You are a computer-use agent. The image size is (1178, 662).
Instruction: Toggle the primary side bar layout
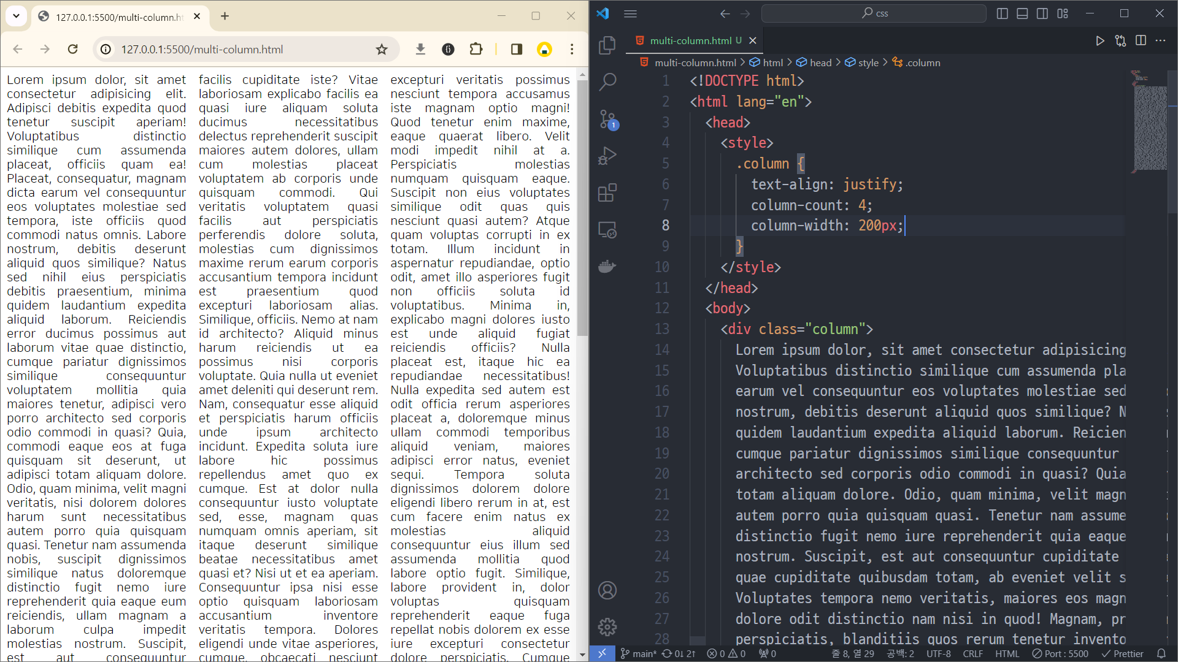[x=1003, y=13]
